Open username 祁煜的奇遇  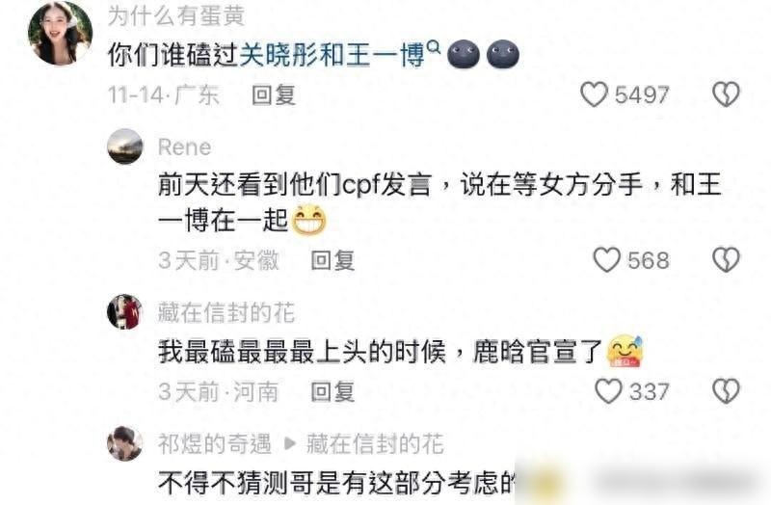(214, 444)
